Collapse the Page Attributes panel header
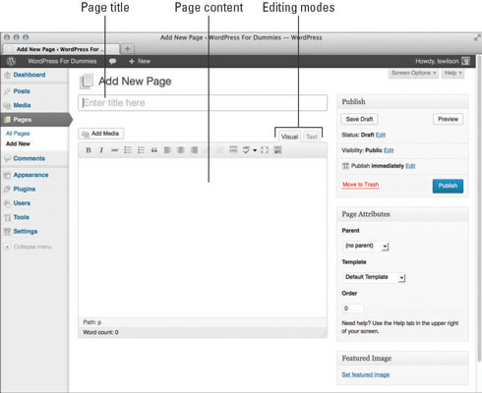 pos(402,214)
